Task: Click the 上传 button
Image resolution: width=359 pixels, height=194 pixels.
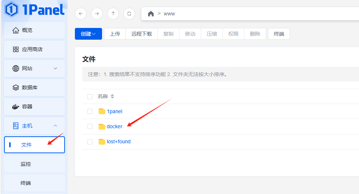Action: tap(115, 34)
